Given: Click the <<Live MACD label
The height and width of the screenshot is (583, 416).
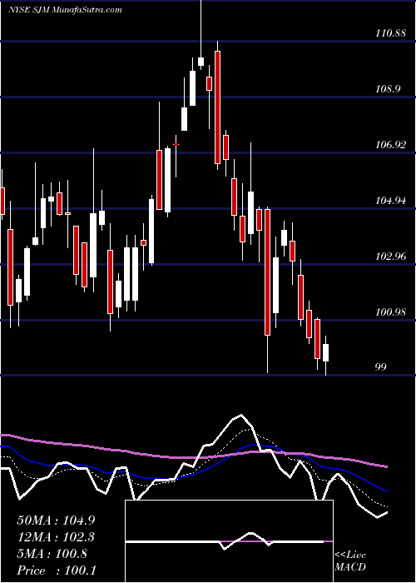Looking at the screenshot, I should [350, 561].
